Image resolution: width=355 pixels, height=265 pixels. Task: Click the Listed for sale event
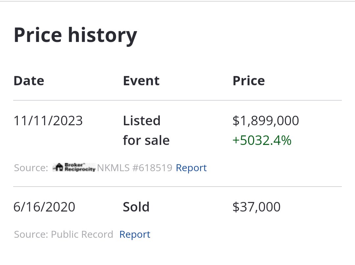146,130
